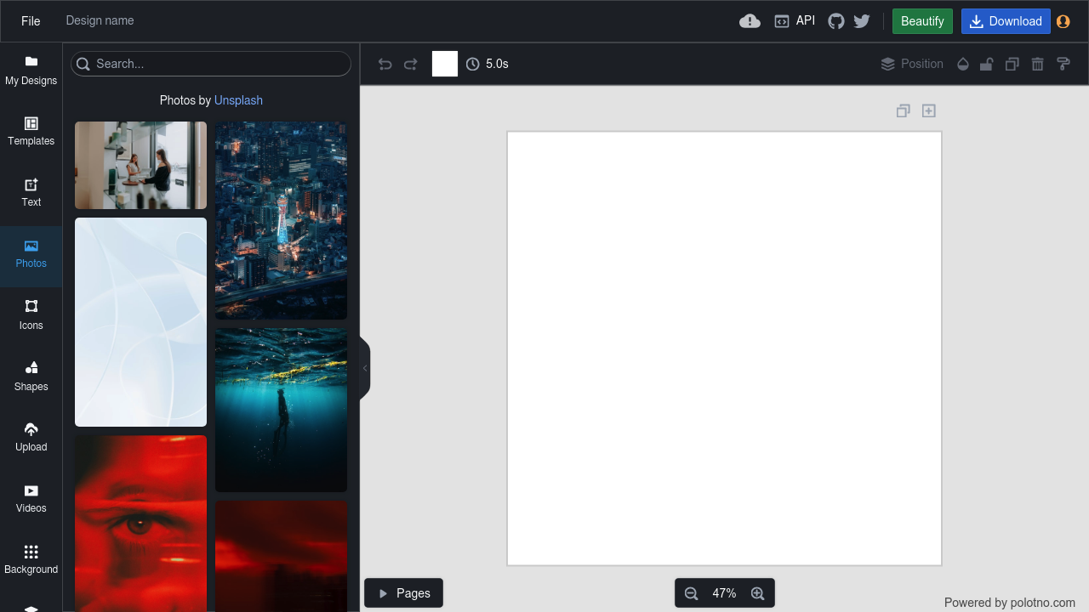Follow the Unsplash link
The image size is (1089, 612).
(x=238, y=100)
